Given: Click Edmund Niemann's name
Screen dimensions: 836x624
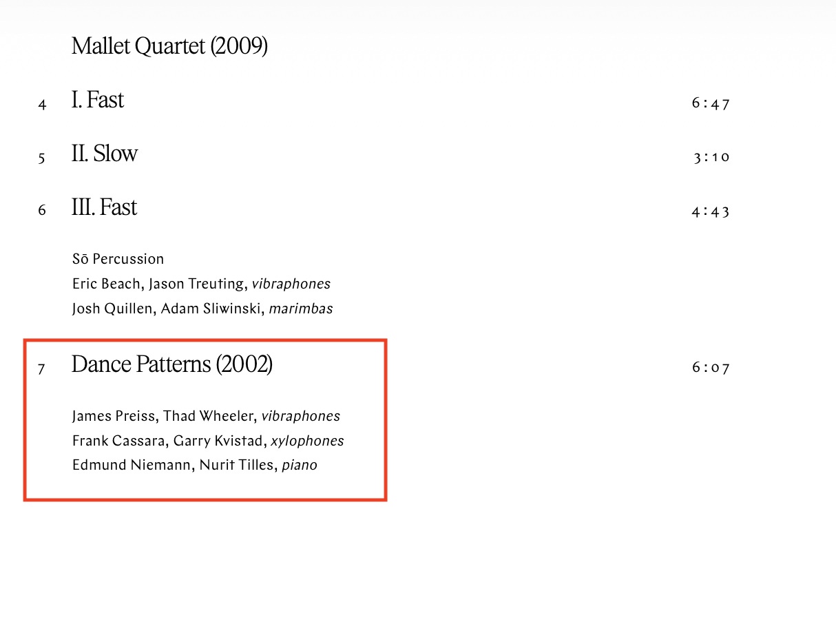Looking at the screenshot, I should (132, 466).
